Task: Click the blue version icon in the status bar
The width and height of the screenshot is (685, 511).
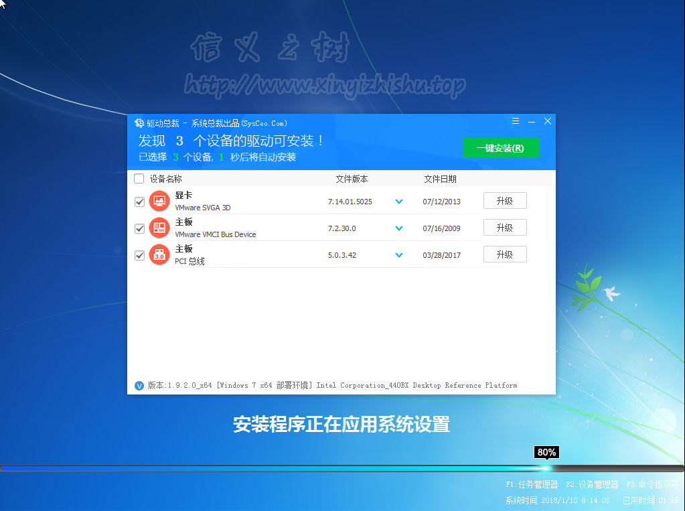Action: click(x=139, y=385)
